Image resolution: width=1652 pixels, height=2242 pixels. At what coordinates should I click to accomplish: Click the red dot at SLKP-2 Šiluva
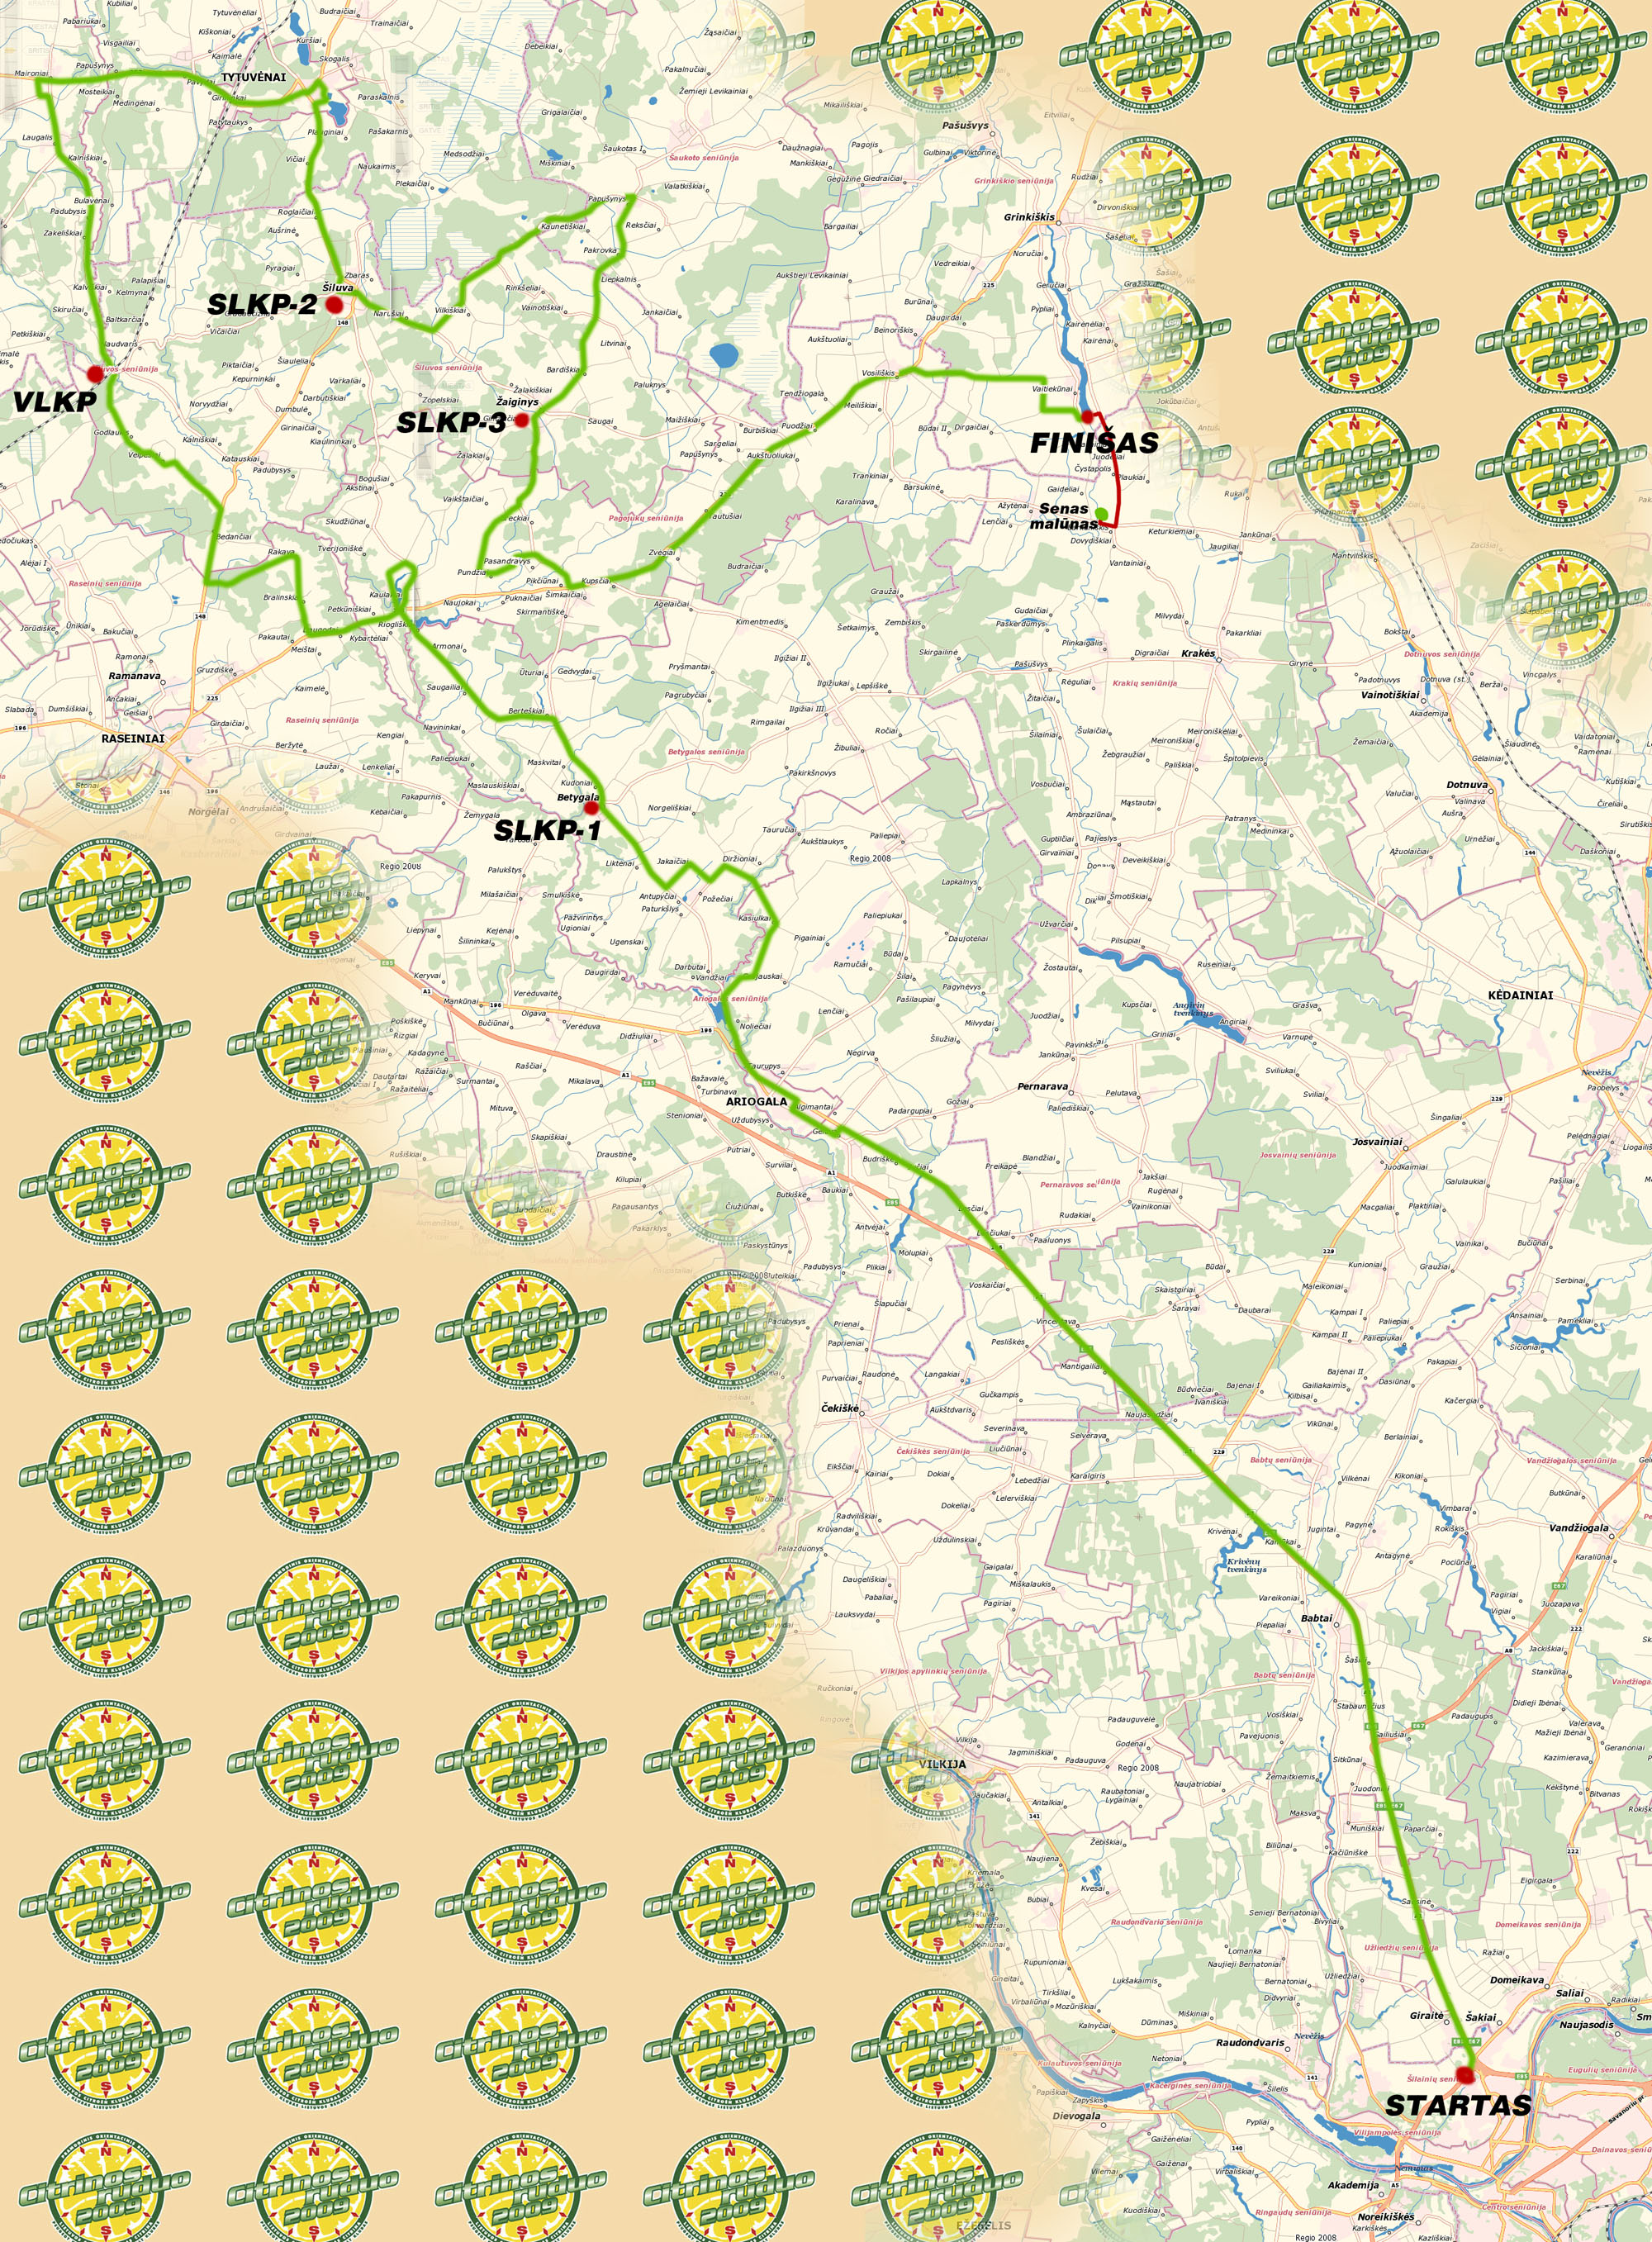click(x=334, y=304)
